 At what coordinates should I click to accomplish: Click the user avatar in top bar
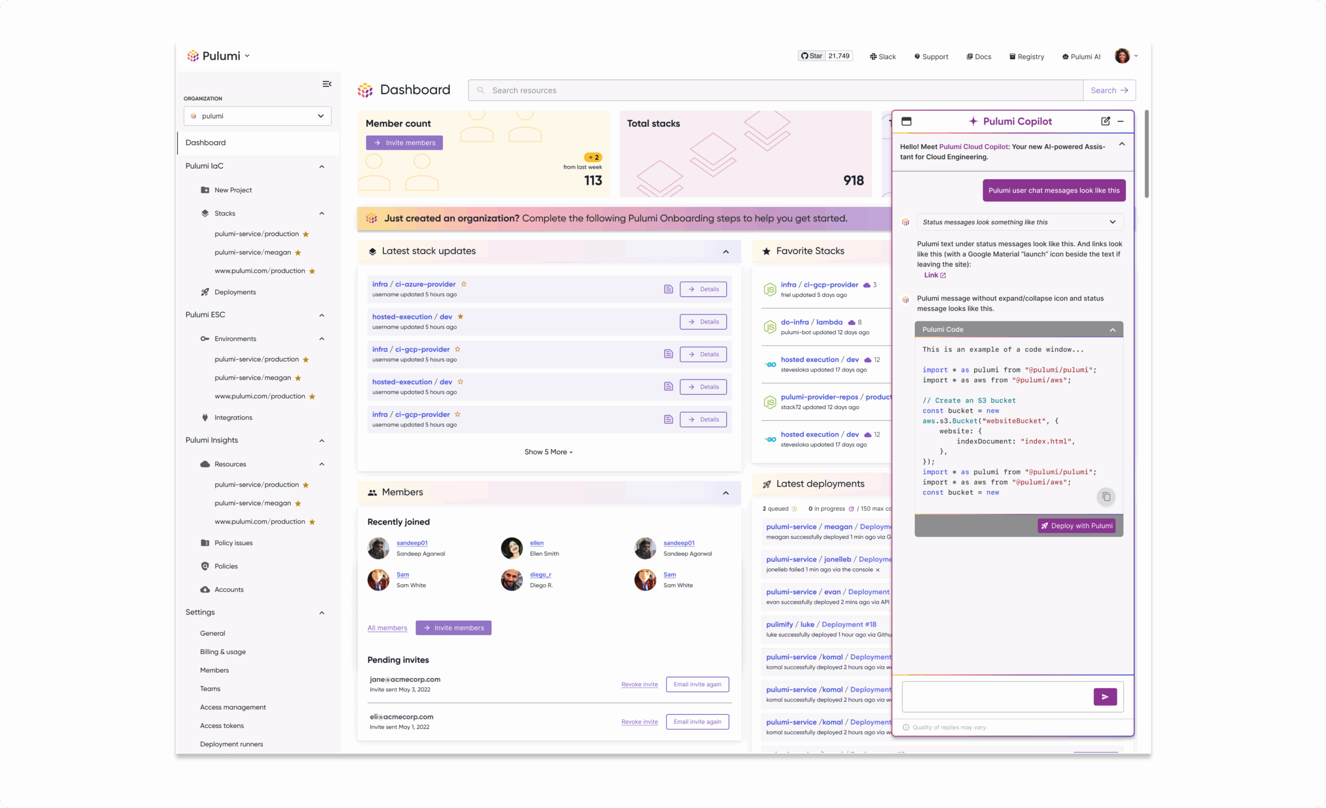pos(1121,56)
